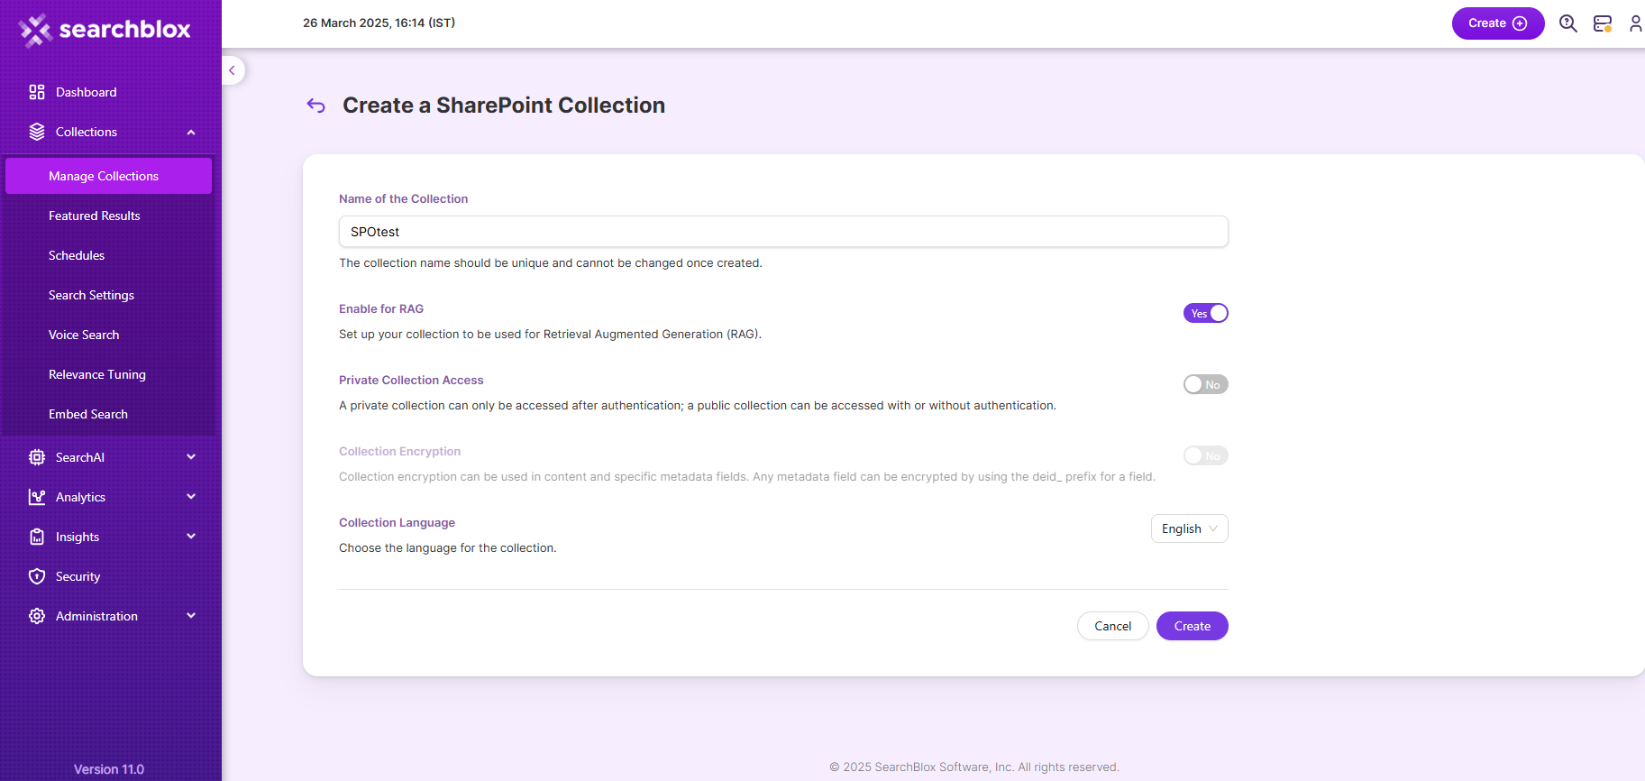Click the Create button in top header

(1498, 23)
